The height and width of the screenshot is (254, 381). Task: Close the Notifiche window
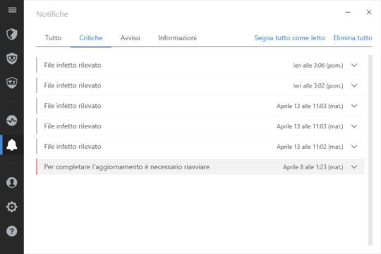(x=369, y=12)
